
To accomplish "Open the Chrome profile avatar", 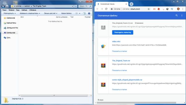I will click(x=178, y=9).
